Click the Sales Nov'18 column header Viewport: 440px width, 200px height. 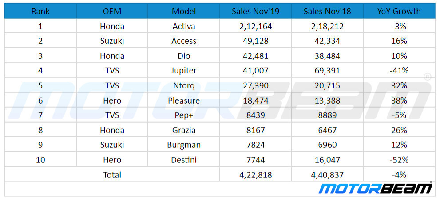click(327, 11)
